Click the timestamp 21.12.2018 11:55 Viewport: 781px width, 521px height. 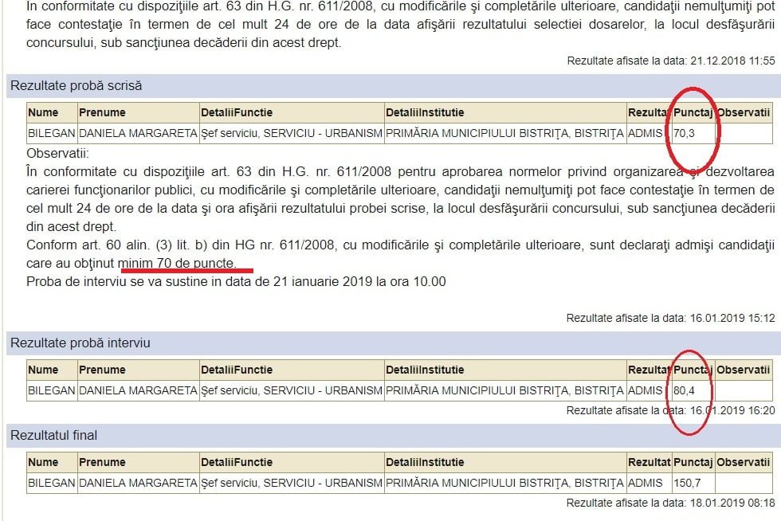[732, 61]
